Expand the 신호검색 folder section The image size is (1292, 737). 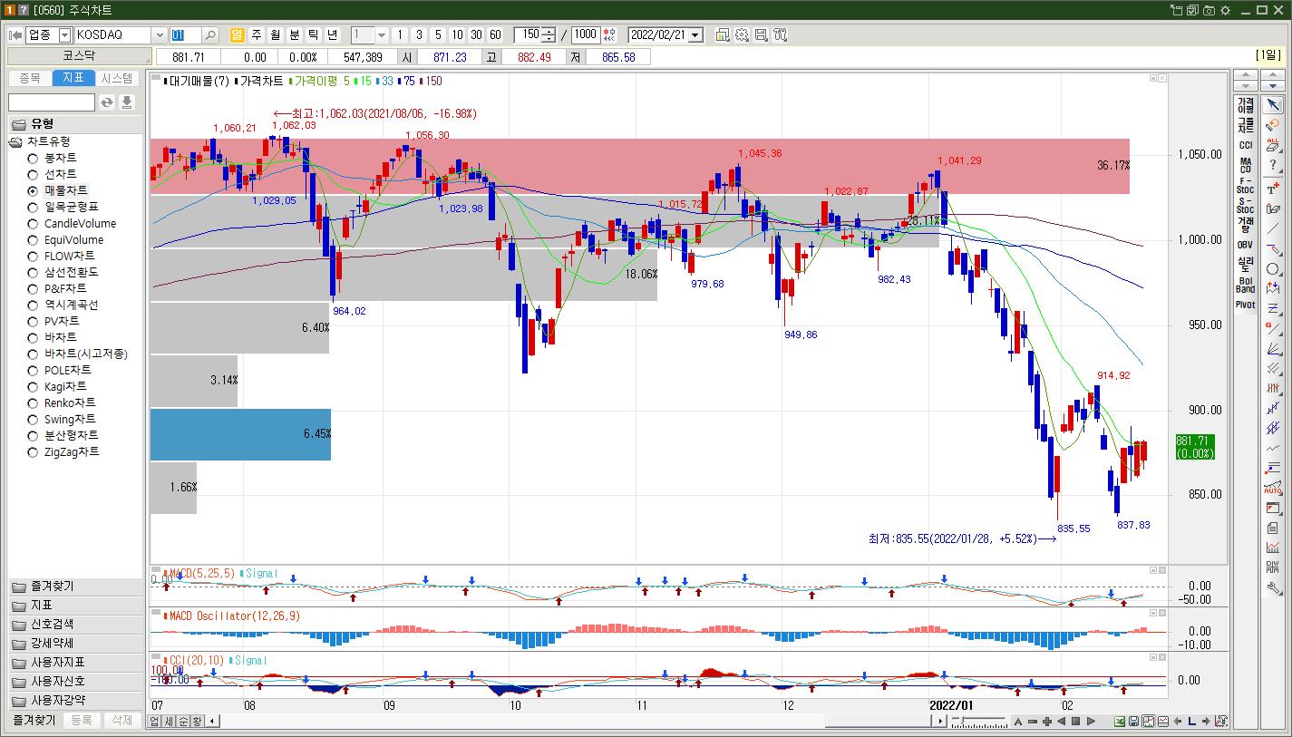pyautogui.click(x=75, y=625)
